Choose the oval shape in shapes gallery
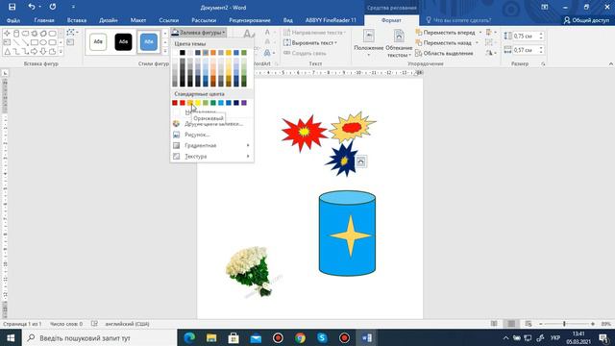This screenshot has width=615, height=346. [x=43, y=42]
